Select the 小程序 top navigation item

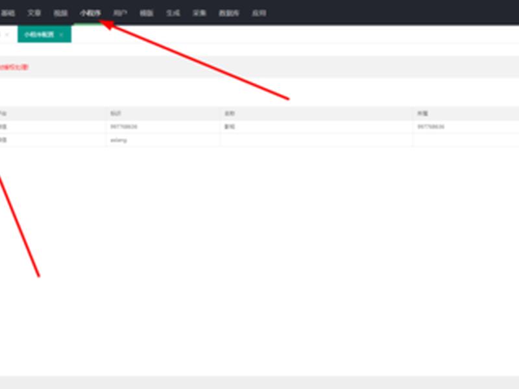tap(90, 13)
